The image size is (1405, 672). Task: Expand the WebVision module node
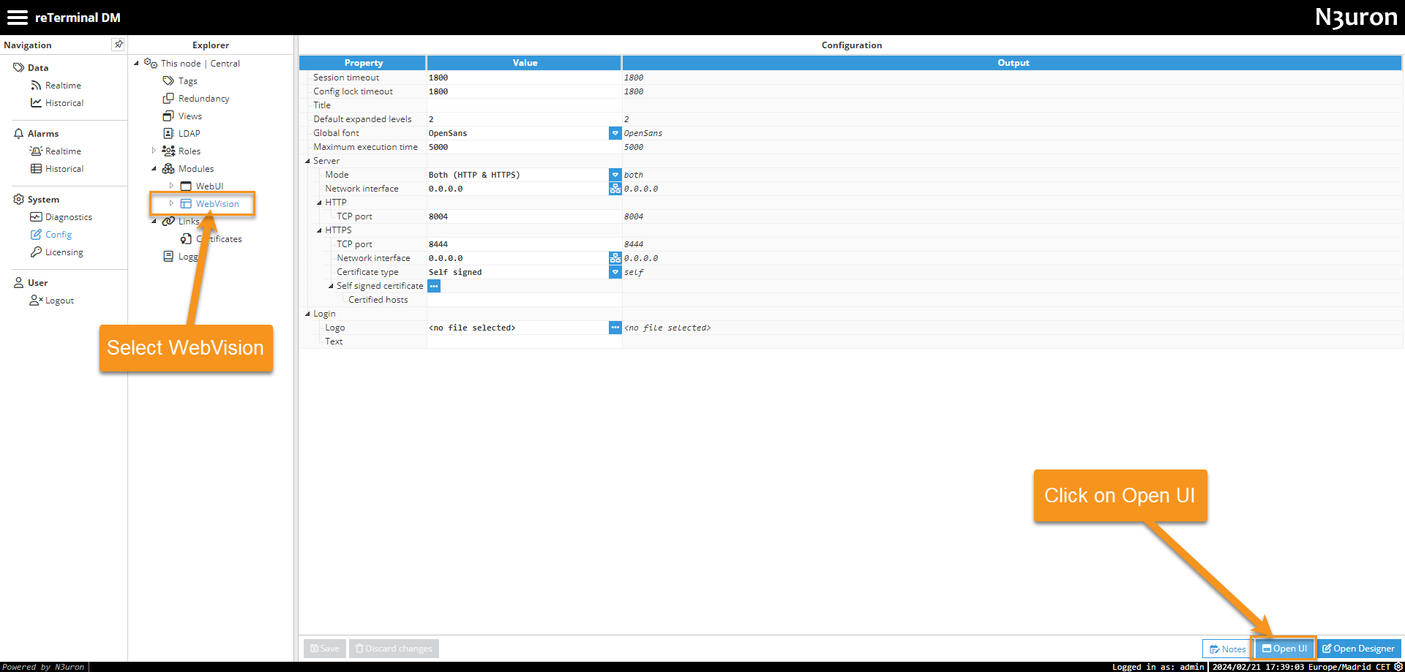[x=171, y=204]
